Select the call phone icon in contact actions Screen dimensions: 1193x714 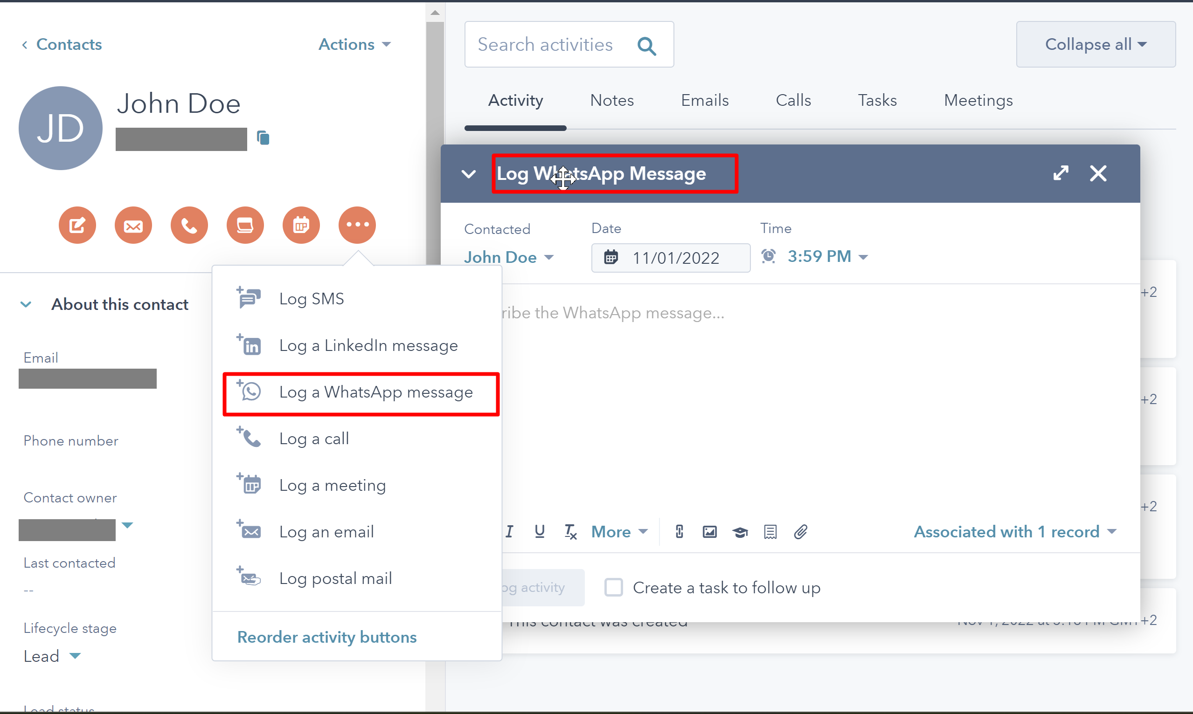tap(189, 225)
